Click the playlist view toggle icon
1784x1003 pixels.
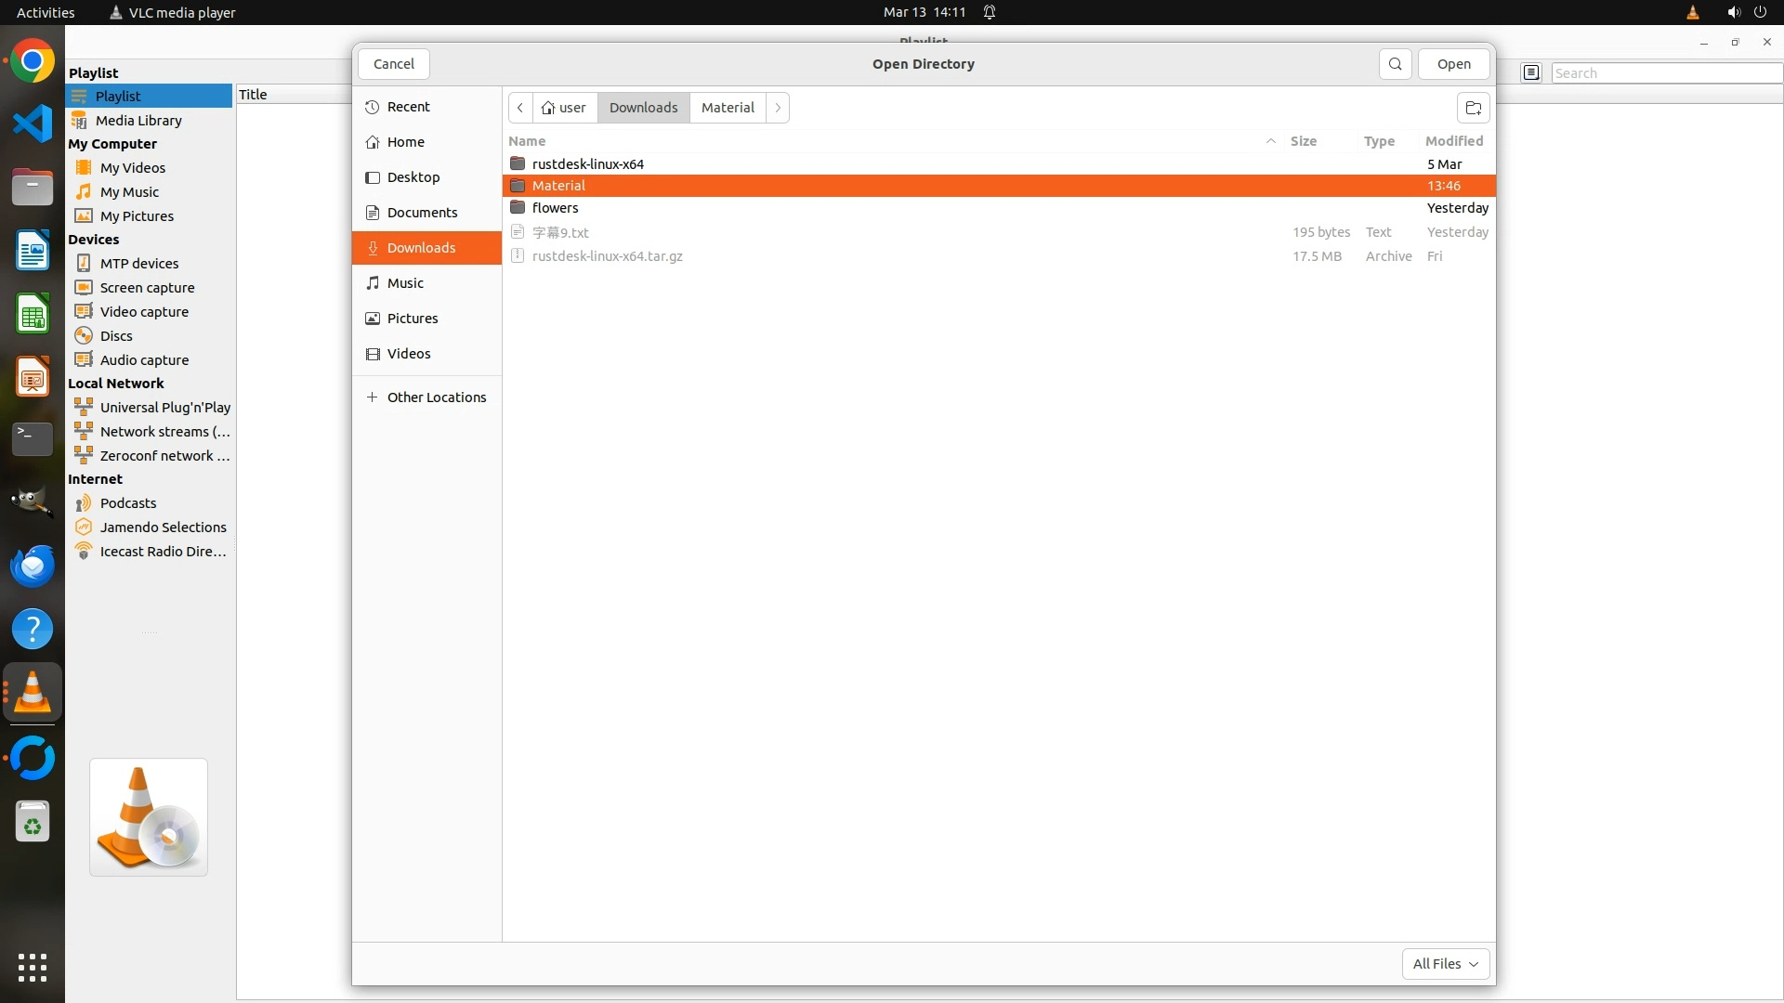pyautogui.click(x=1531, y=72)
